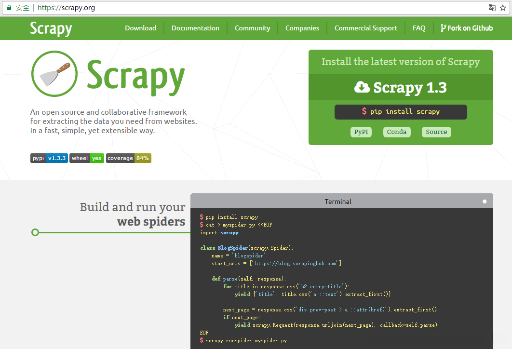Open Commercial Support from the nav bar
The image size is (512, 349).
click(x=366, y=28)
